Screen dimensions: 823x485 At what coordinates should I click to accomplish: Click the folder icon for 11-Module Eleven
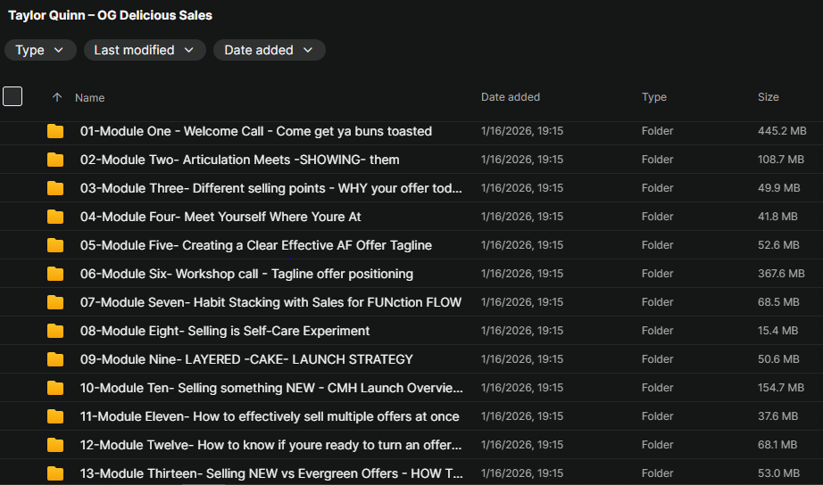pyautogui.click(x=55, y=417)
